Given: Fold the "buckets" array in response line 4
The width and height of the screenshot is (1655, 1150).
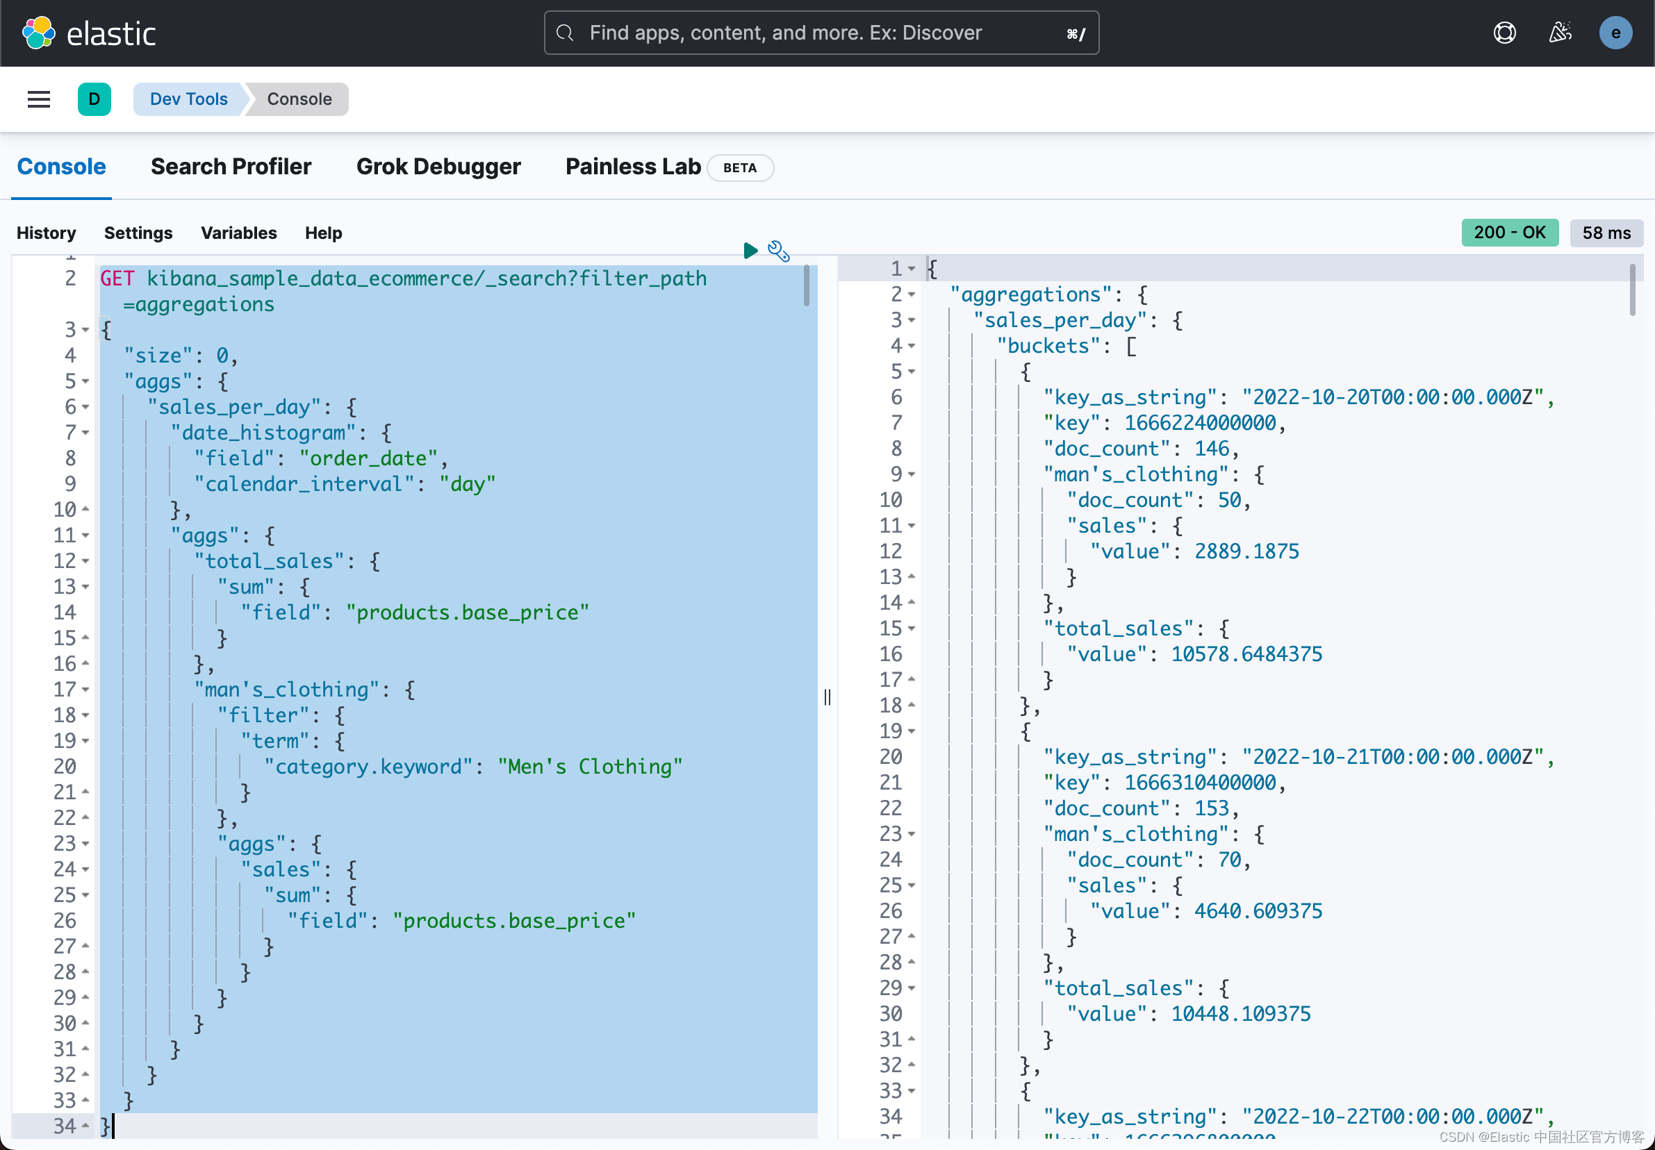Looking at the screenshot, I should pos(912,346).
